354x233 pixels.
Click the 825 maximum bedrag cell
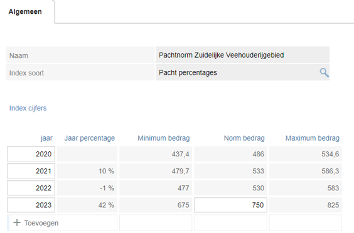[306, 205]
